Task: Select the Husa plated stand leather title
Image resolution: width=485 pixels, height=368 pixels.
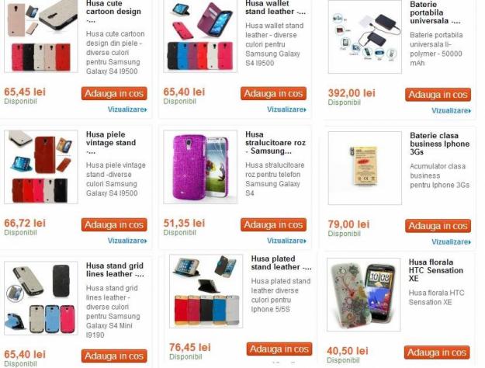Action: 281,262
